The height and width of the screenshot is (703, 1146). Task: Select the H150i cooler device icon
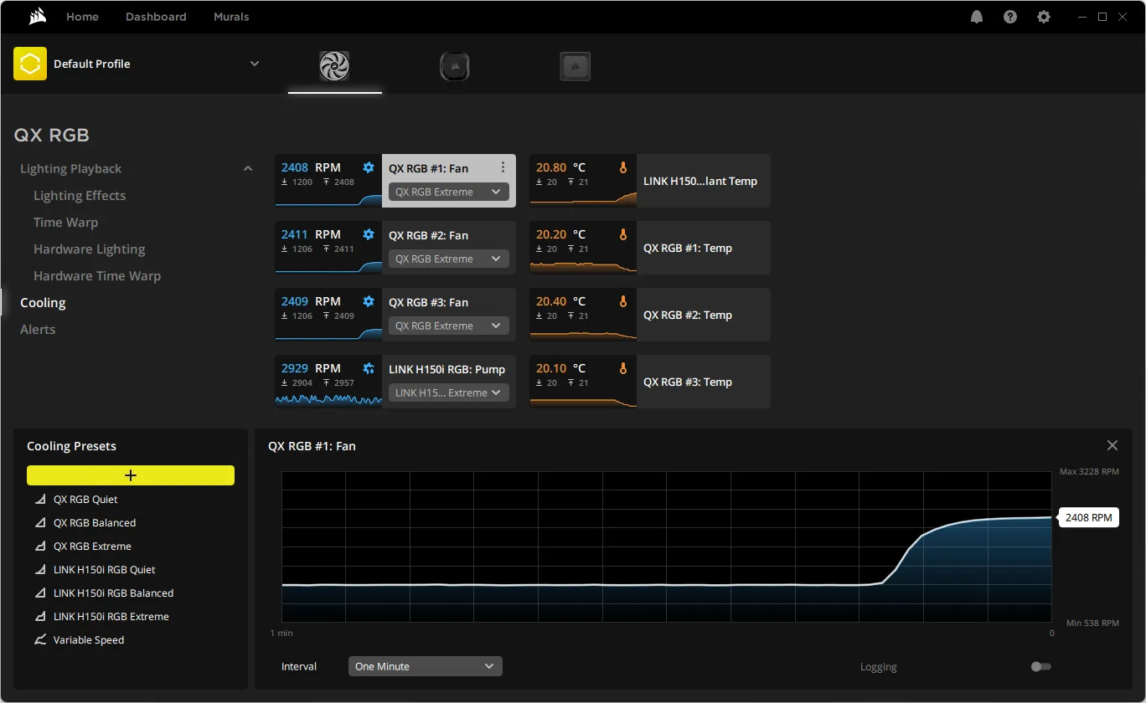coord(455,66)
